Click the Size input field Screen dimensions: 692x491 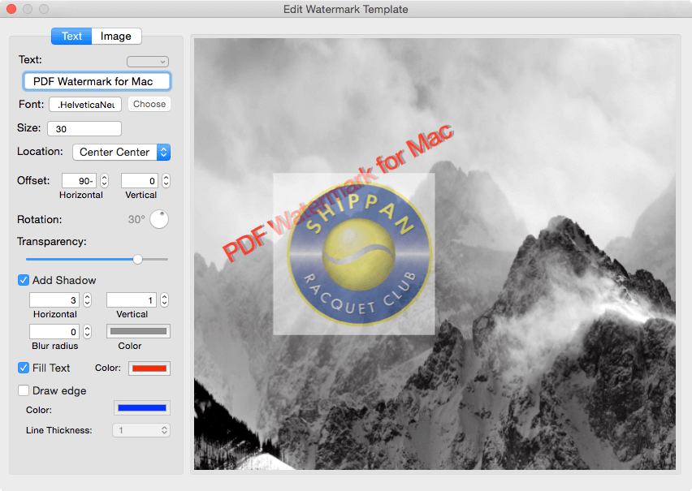[x=84, y=129]
